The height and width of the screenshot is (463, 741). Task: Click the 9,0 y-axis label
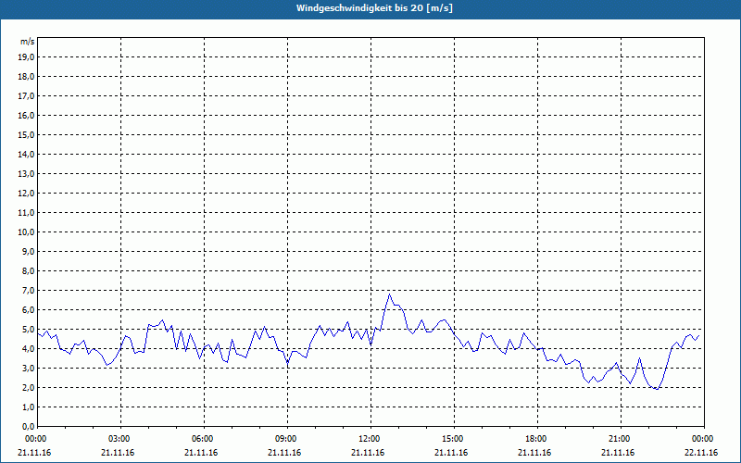coord(28,251)
